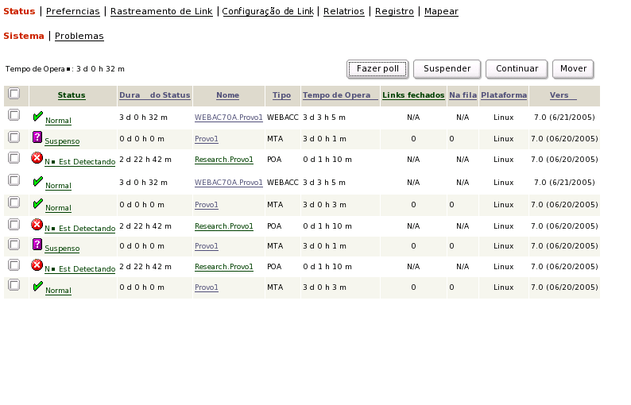
Task: Tick the checkbox for the second WEBAC70A.Provo1 row
Action: point(14,179)
